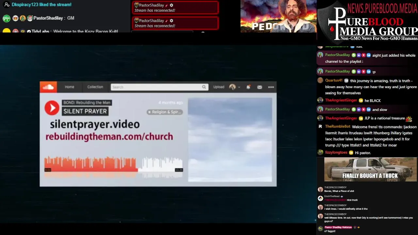Click the cloudy sky track artwork

point(230,140)
